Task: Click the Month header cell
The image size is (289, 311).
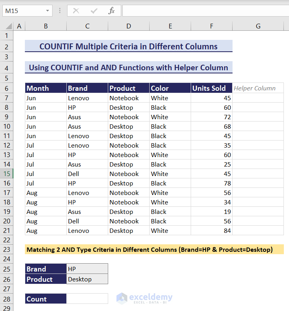Action: (46, 88)
